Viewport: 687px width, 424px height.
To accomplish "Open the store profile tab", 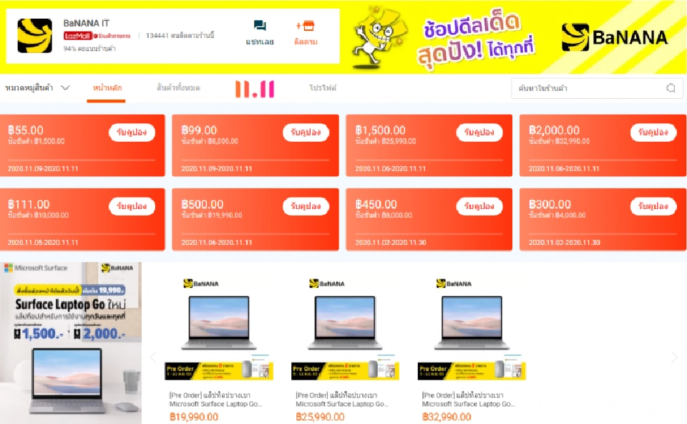I will click(x=323, y=87).
